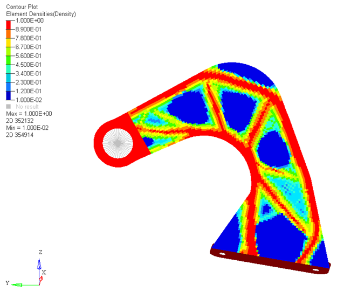The height and width of the screenshot is (292, 344).
Task: Select the 7.800E-01 legend value
Action: pos(29,38)
